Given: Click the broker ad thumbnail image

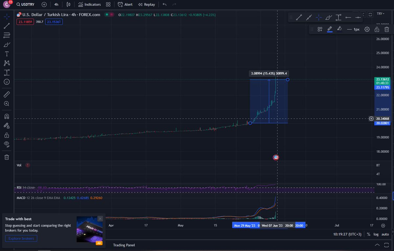Looking at the screenshot, I should tap(90, 229).
